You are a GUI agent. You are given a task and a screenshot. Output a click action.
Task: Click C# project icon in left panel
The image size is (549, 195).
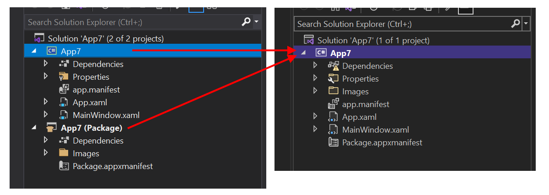click(x=51, y=51)
